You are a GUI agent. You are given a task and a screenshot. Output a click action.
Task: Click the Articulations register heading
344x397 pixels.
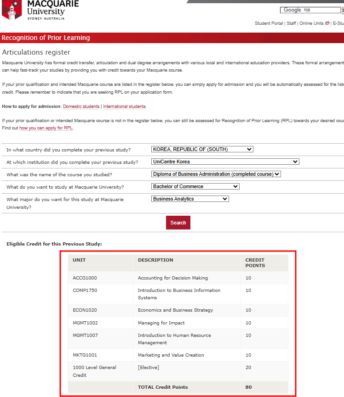click(x=36, y=52)
